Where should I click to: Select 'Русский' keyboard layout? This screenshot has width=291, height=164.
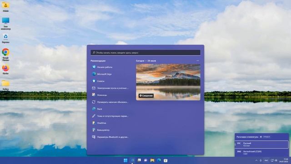(x=261, y=144)
